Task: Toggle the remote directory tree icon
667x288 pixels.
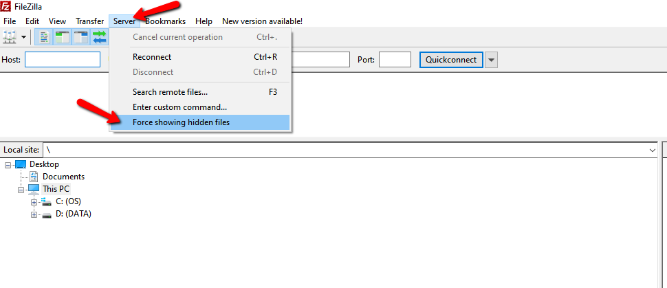Action: click(80, 37)
